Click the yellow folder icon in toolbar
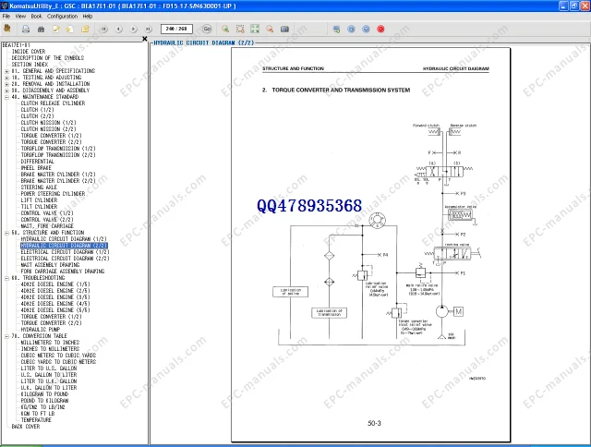 pyautogui.click(x=85, y=29)
